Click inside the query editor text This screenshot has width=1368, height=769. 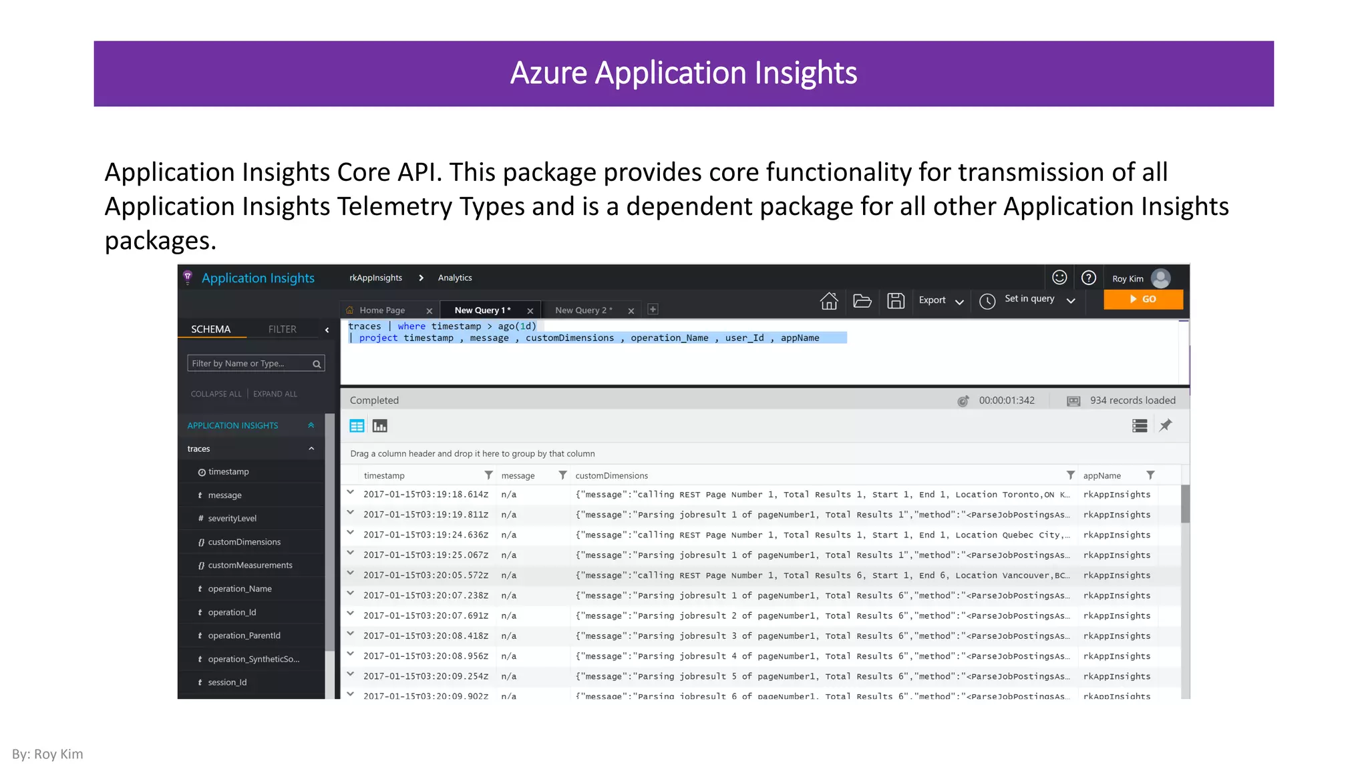(x=760, y=352)
